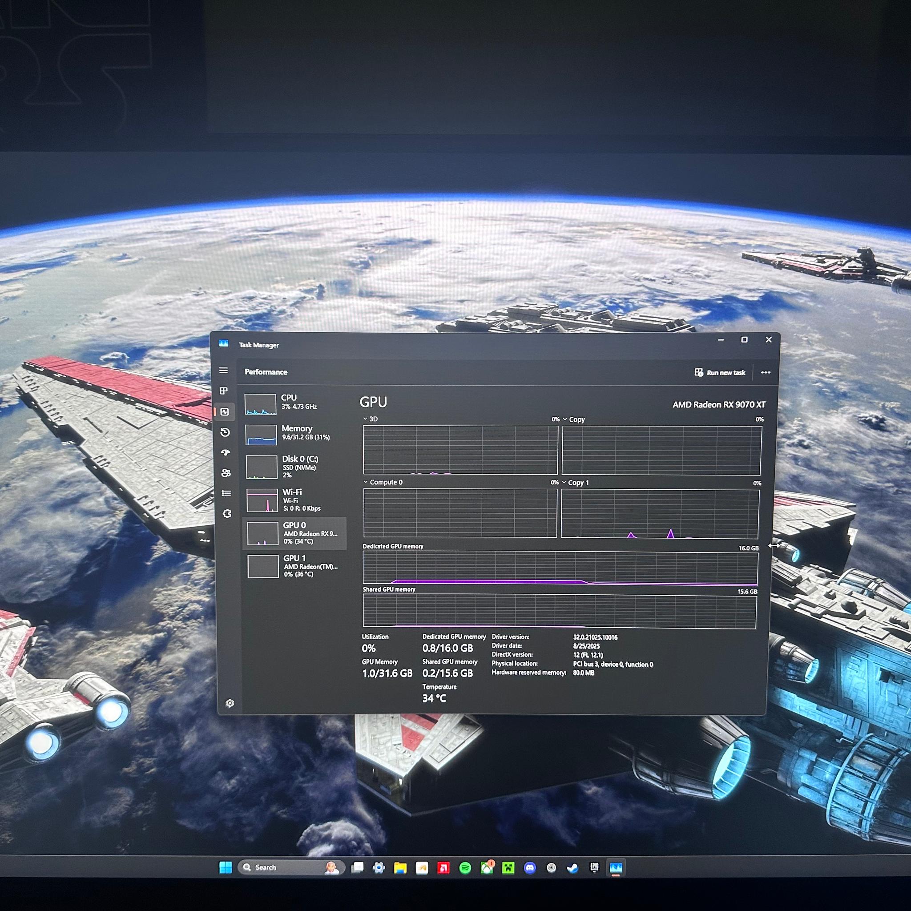Open Spotify from the taskbar
911x911 pixels.
coord(465,868)
